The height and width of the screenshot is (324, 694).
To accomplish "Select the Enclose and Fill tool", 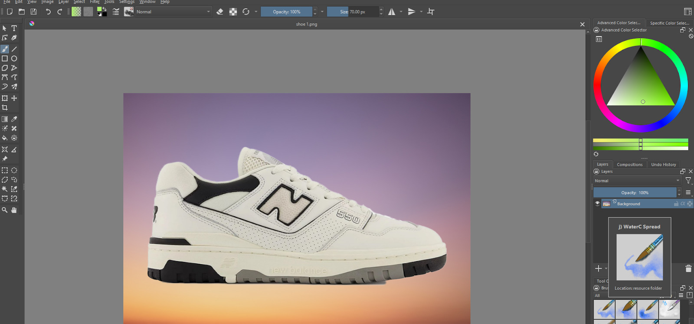I will (x=14, y=138).
